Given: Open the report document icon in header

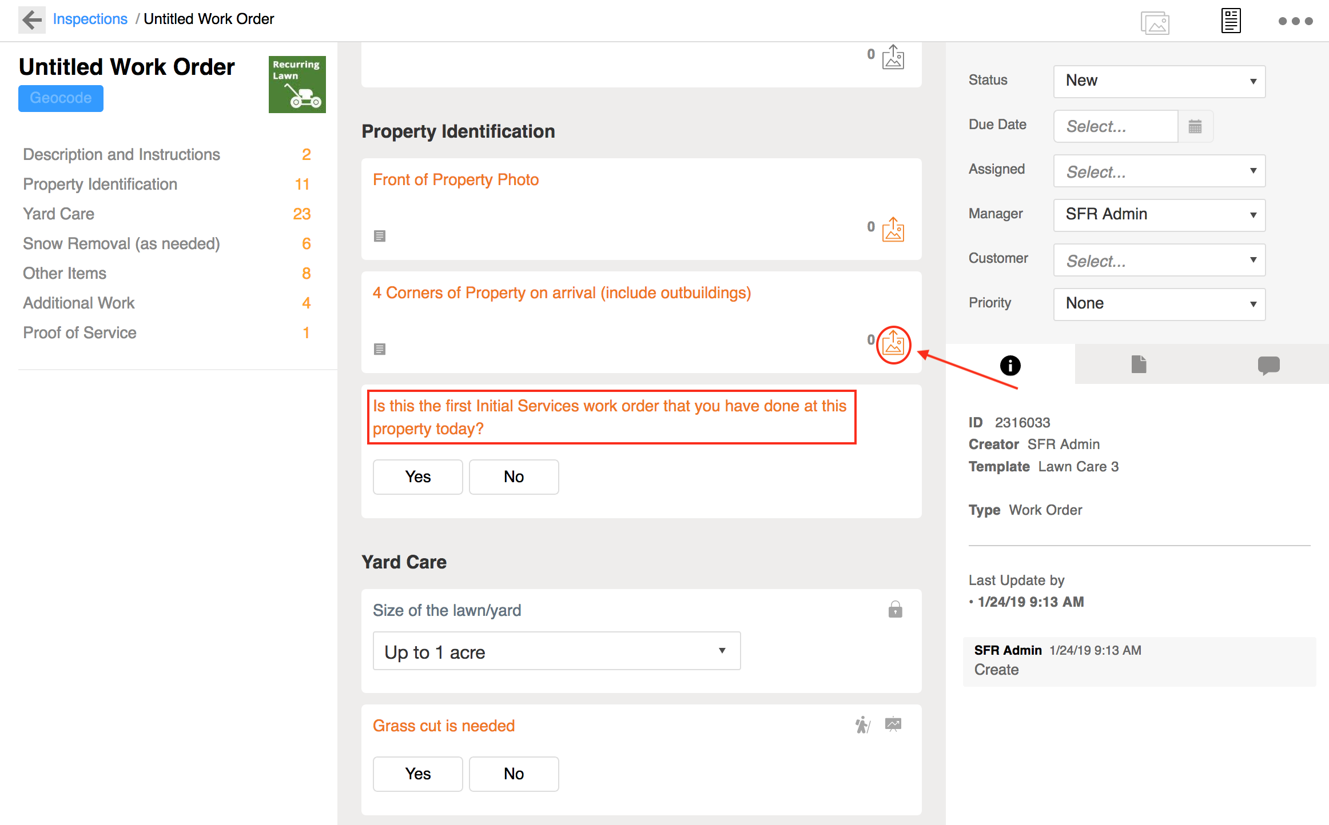Looking at the screenshot, I should (x=1231, y=21).
